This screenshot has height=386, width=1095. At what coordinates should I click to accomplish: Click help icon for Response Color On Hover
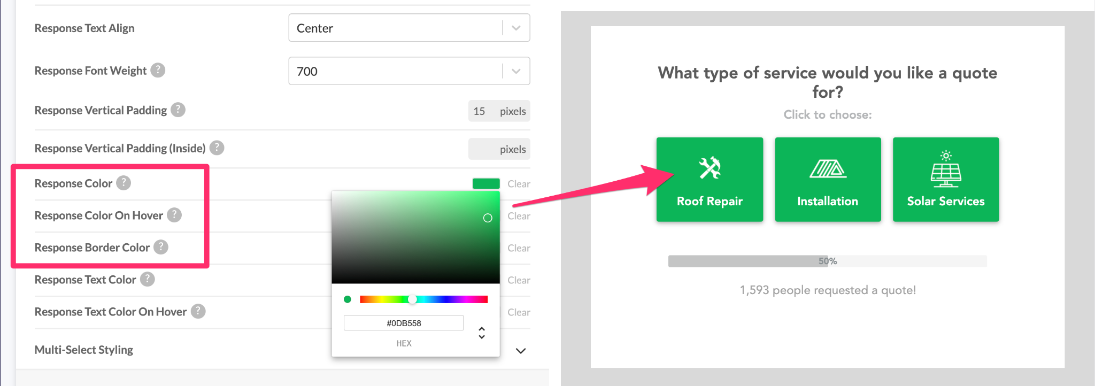[174, 215]
